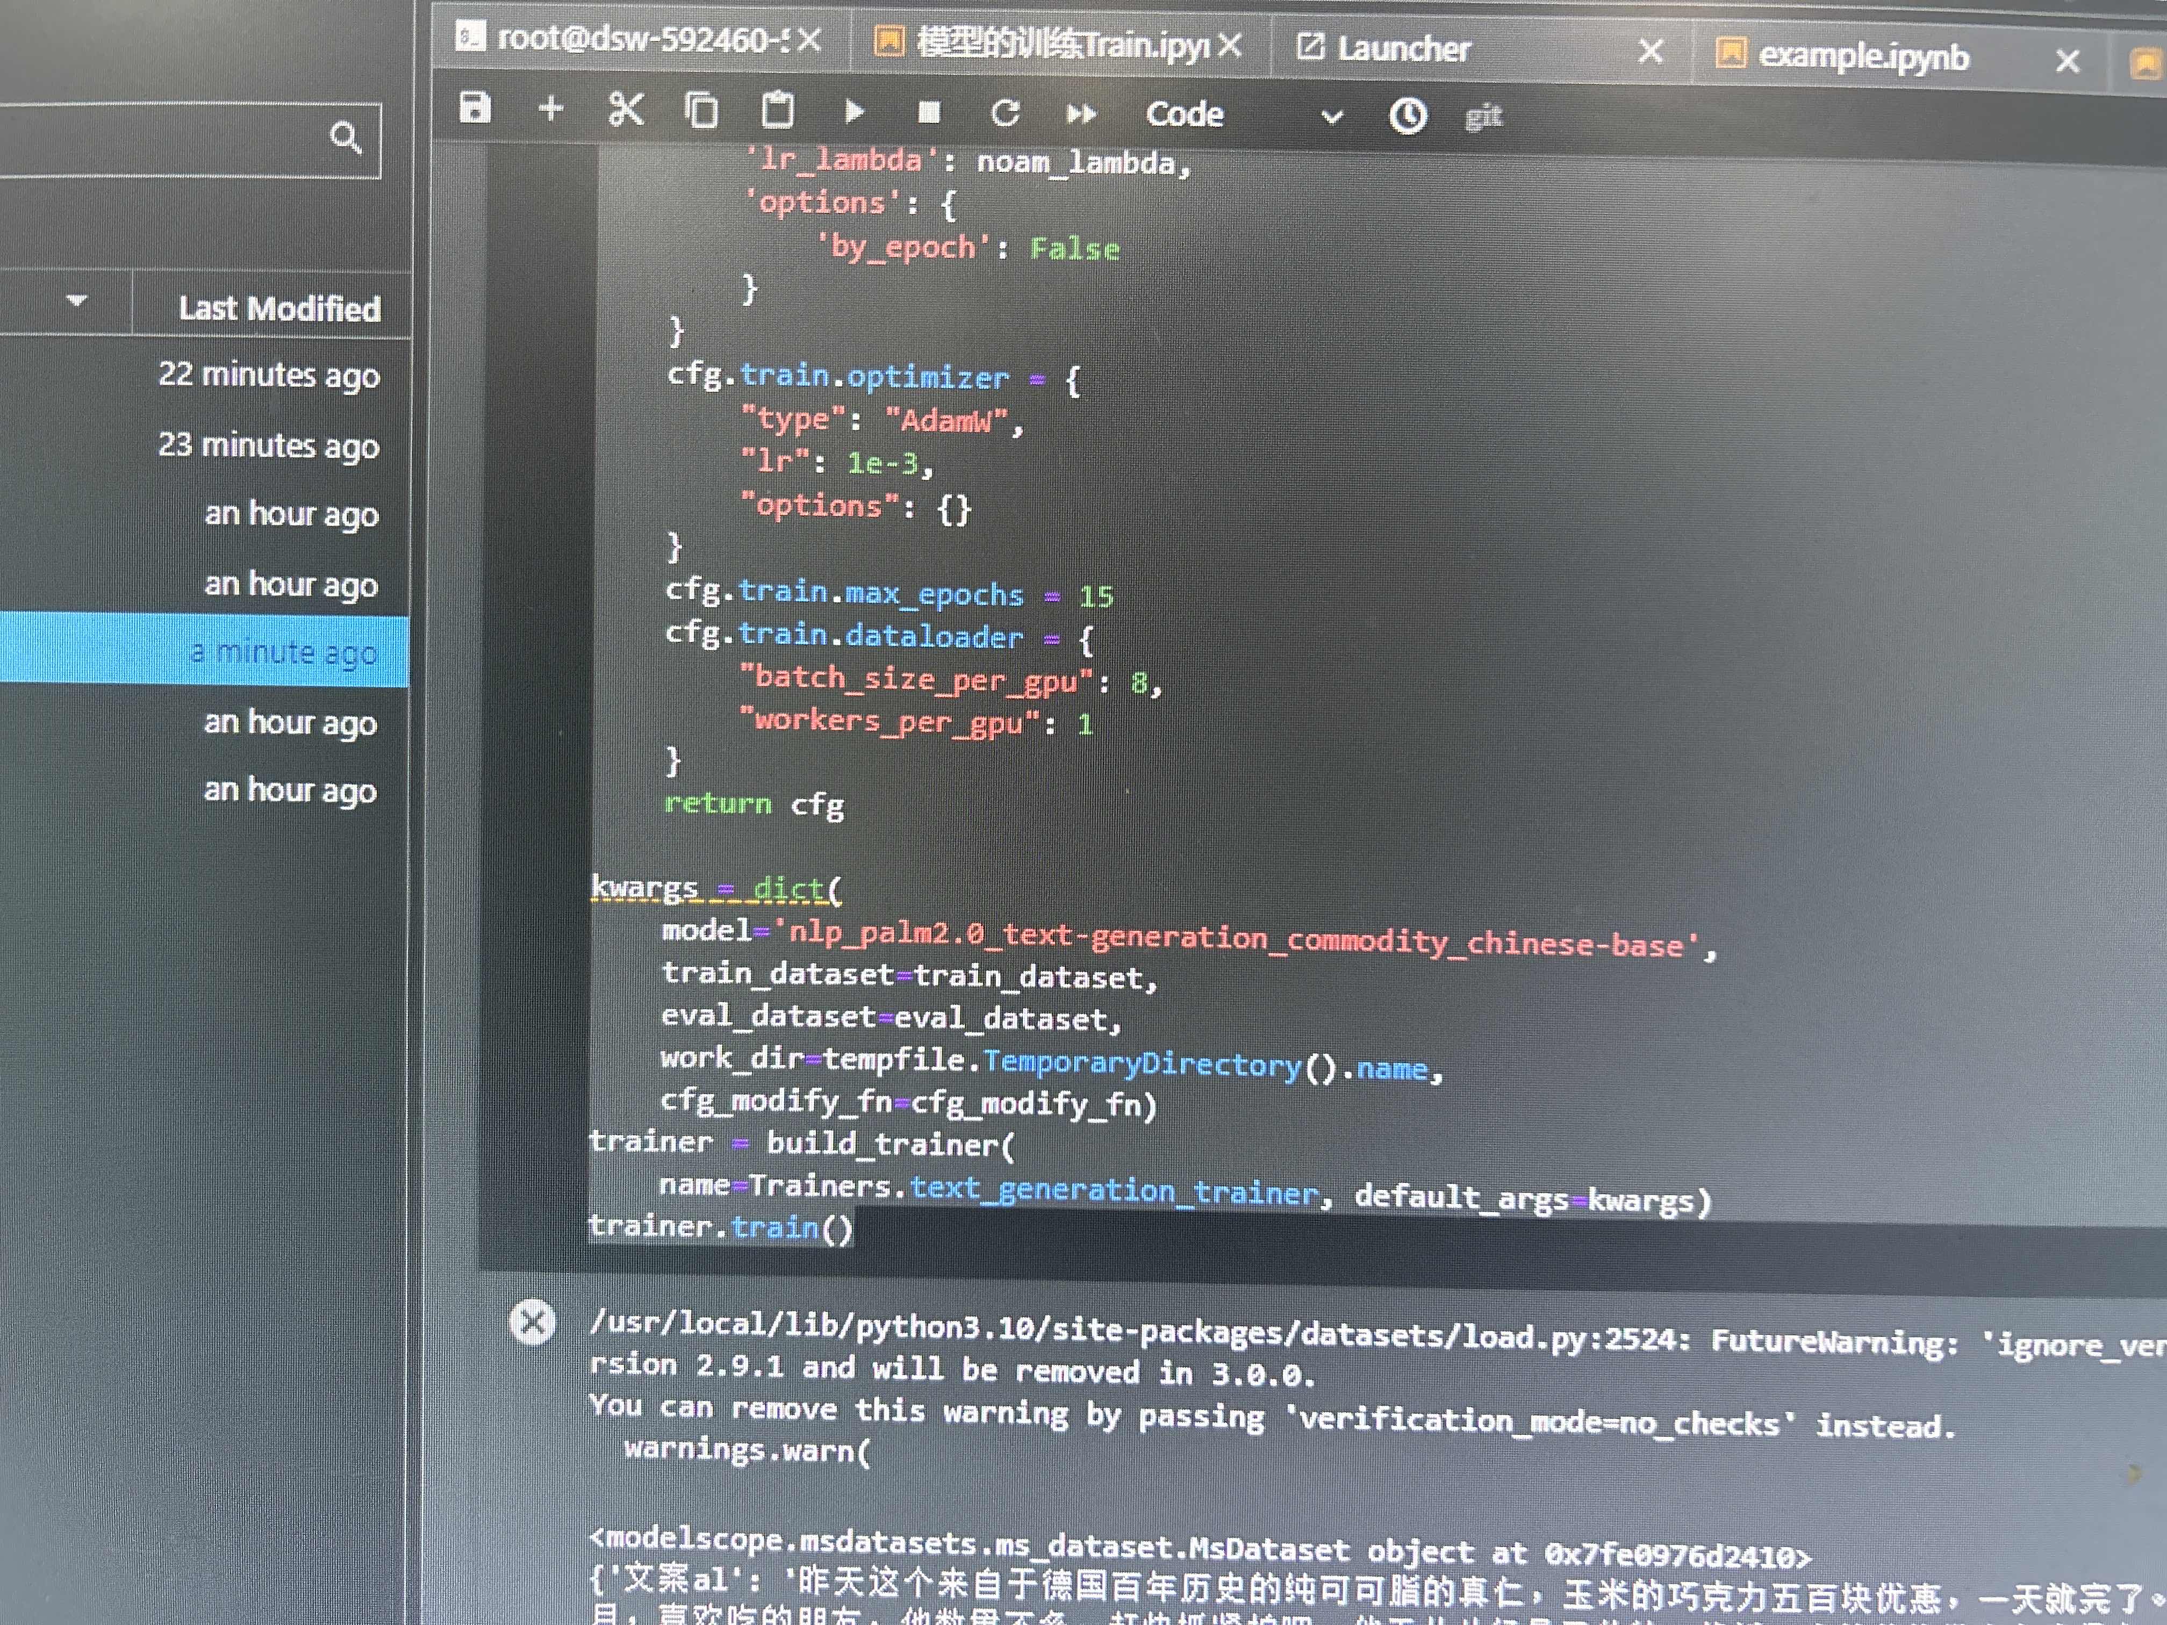The image size is (2167, 1625).
Task: Run the selected cell
Action: (854, 112)
